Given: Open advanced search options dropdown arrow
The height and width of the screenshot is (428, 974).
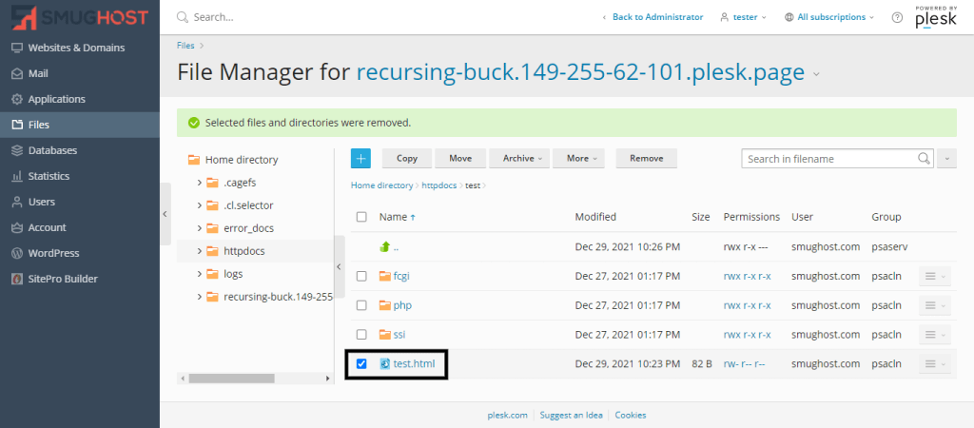Looking at the screenshot, I should (x=946, y=159).
